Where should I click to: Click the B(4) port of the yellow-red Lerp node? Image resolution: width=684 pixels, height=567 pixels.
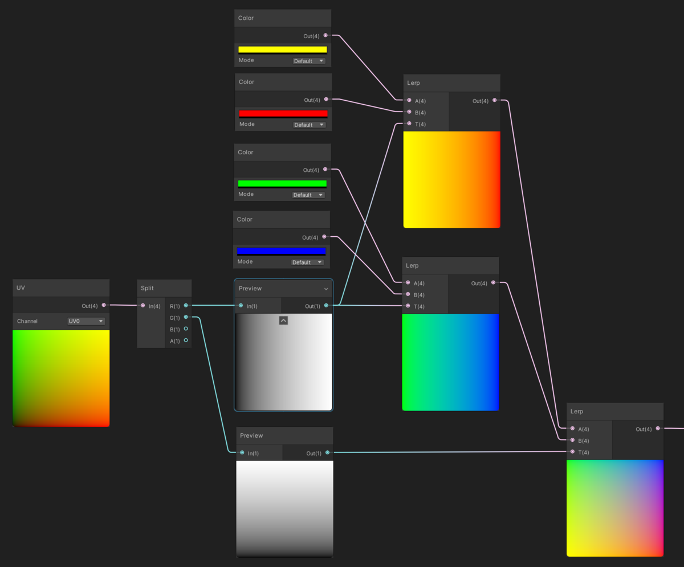(409, 112)
